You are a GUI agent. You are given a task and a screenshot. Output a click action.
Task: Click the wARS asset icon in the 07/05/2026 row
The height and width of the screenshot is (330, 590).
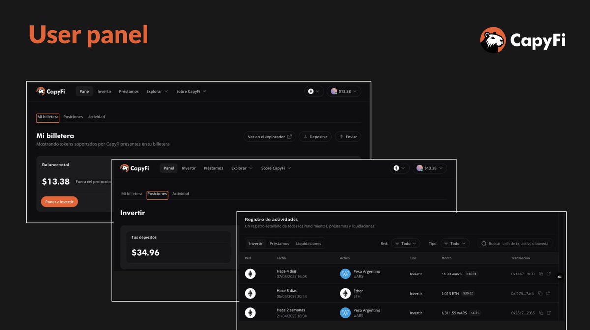345,274
